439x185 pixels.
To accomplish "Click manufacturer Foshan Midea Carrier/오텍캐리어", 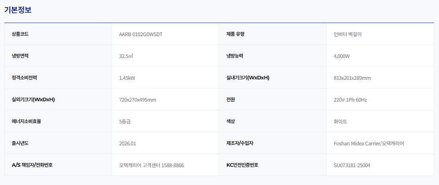I will (369, 143).
